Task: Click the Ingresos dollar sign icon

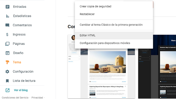Action: 7,34
